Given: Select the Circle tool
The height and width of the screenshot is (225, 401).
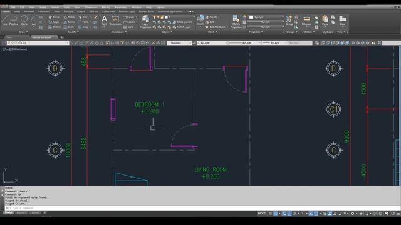Looking at the screenshot, I should coord(24,20).
